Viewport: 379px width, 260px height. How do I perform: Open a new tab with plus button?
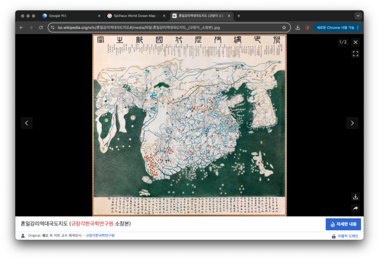click(x=239, y=16)
